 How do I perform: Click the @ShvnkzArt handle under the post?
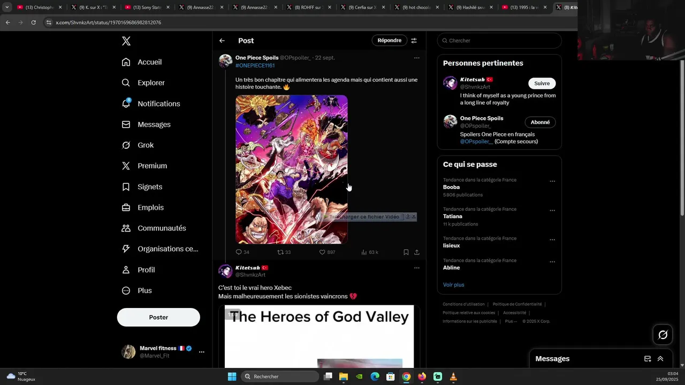click(x=250, y=275)
